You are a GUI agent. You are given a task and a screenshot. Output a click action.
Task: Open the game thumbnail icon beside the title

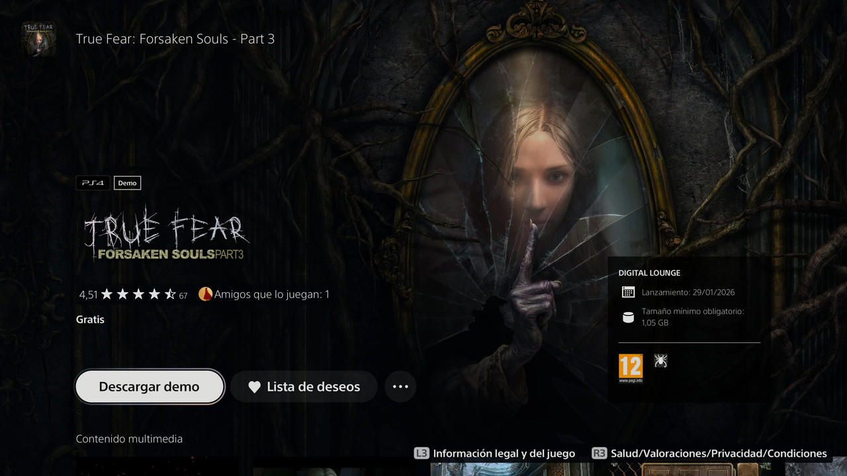click(39, 38)
